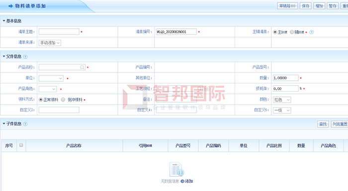348x191 pixels.
Task: Click the 自定义4 input field
Action: tap(176, 110)
